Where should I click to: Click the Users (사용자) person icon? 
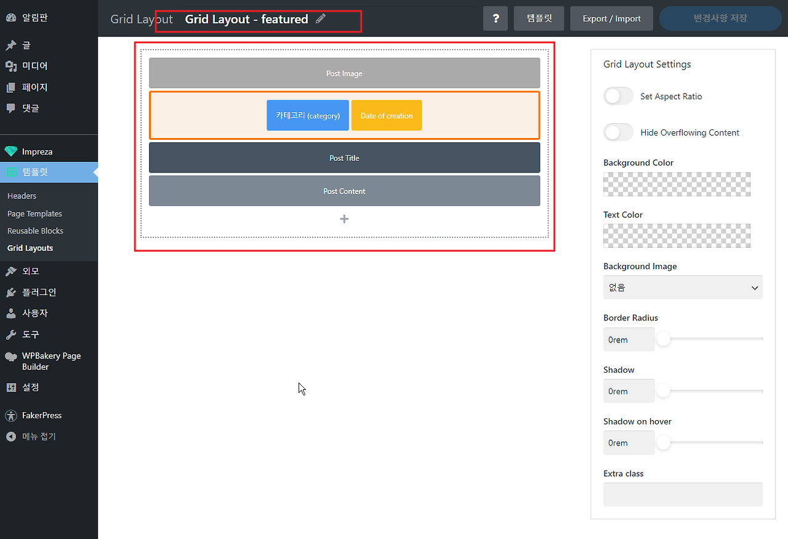pyautogui.click(x=11, y=313)
